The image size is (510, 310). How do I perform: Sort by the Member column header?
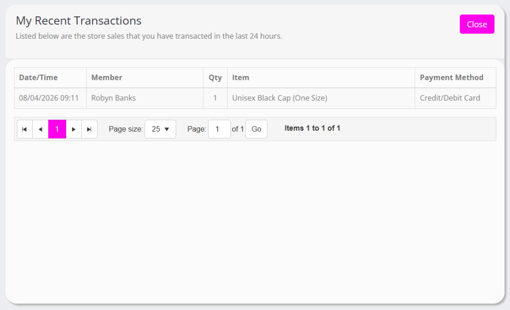coord(107,77)
